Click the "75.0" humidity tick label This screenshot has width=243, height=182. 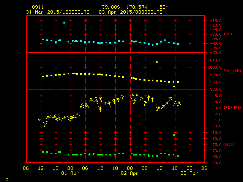coord(217,145)
